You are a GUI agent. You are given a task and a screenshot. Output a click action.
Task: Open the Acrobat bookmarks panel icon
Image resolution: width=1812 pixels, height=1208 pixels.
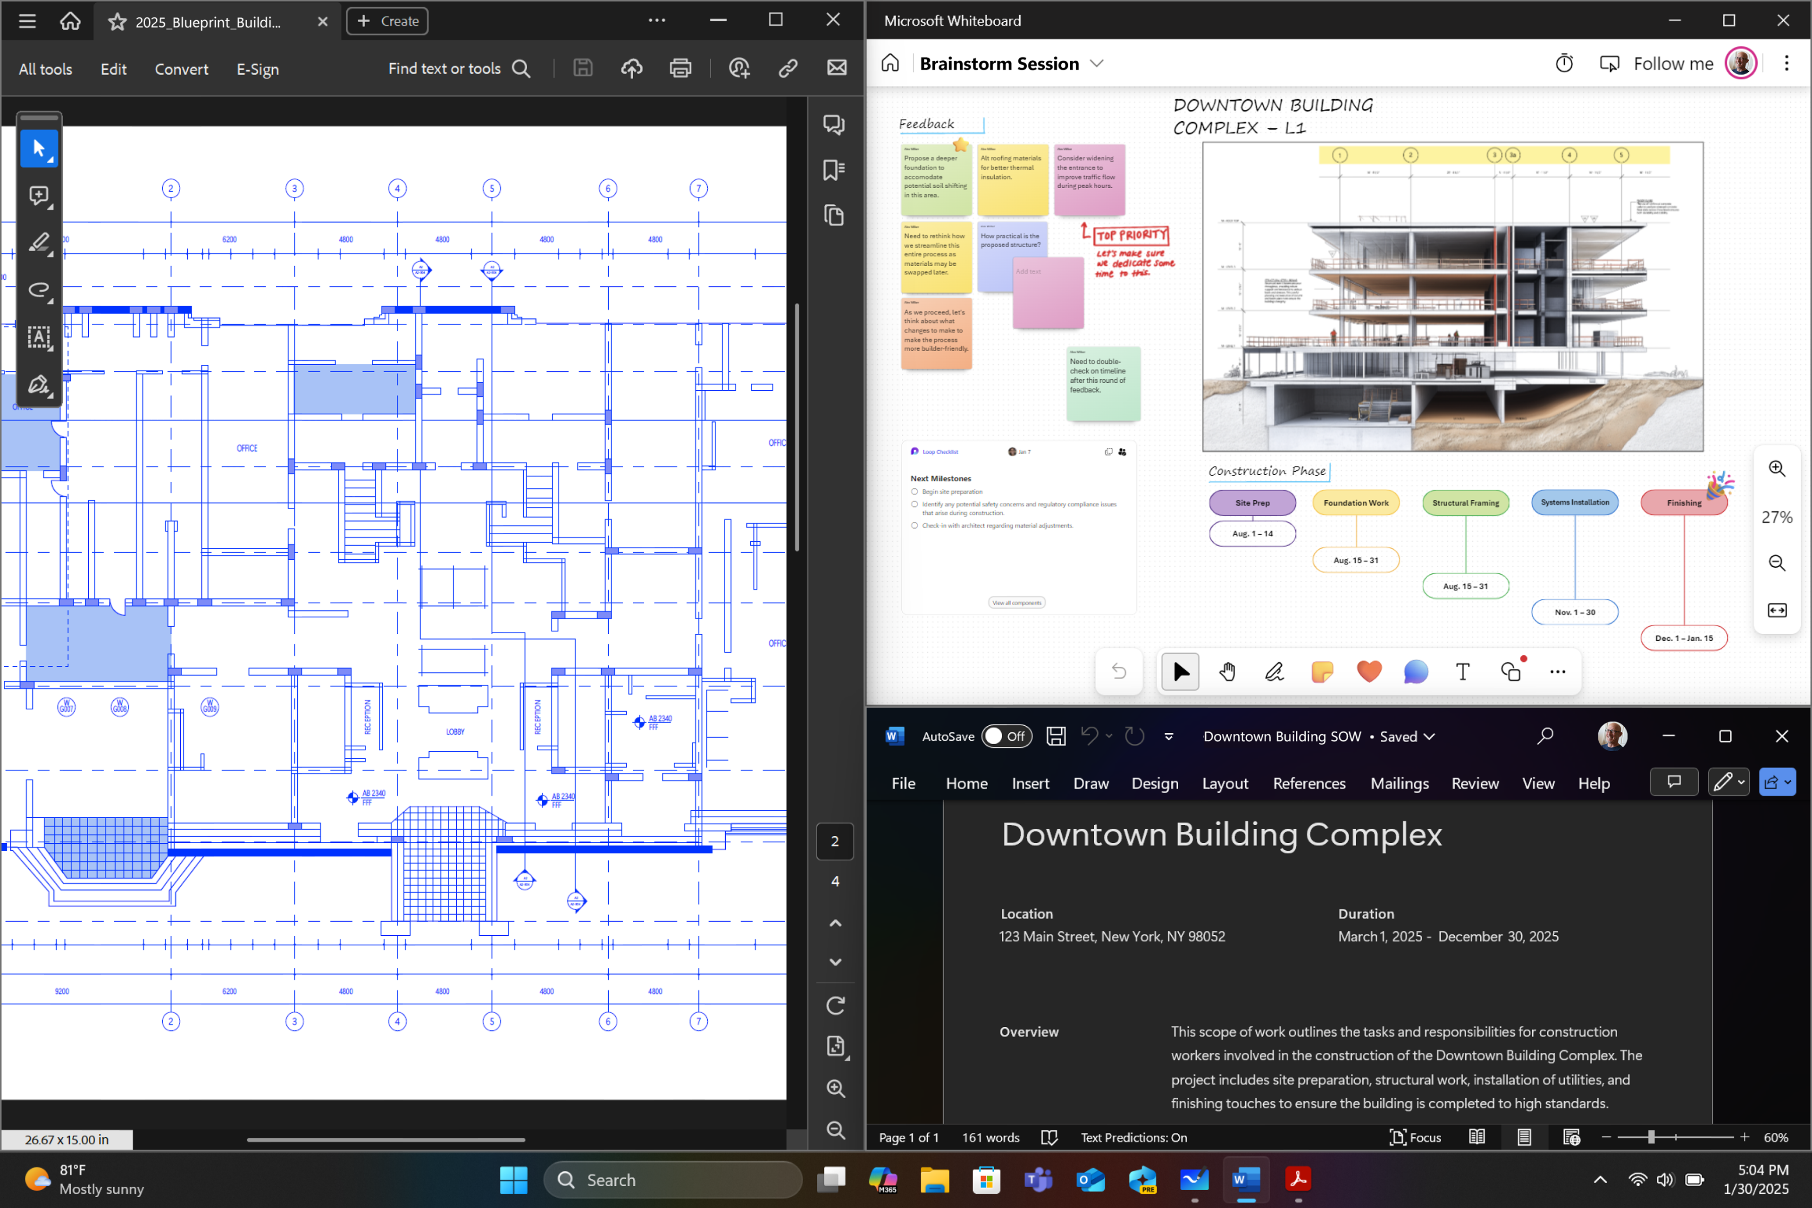pyautogui.click(x=834, y=169)
